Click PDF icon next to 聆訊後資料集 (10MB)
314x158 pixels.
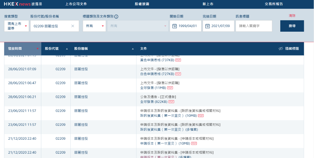(x=201, y=116)
